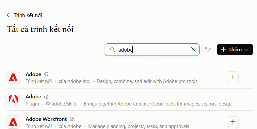Click the 'của Adobe Inc.' publisher text
The height and width of the screenshot is (129, 257).
click(x=74, y=81)
